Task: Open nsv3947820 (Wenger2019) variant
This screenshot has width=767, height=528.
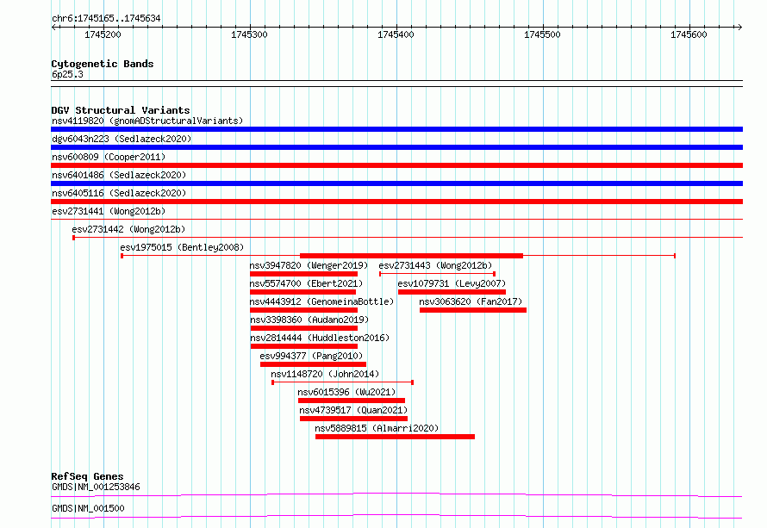Action: (309, 265)
